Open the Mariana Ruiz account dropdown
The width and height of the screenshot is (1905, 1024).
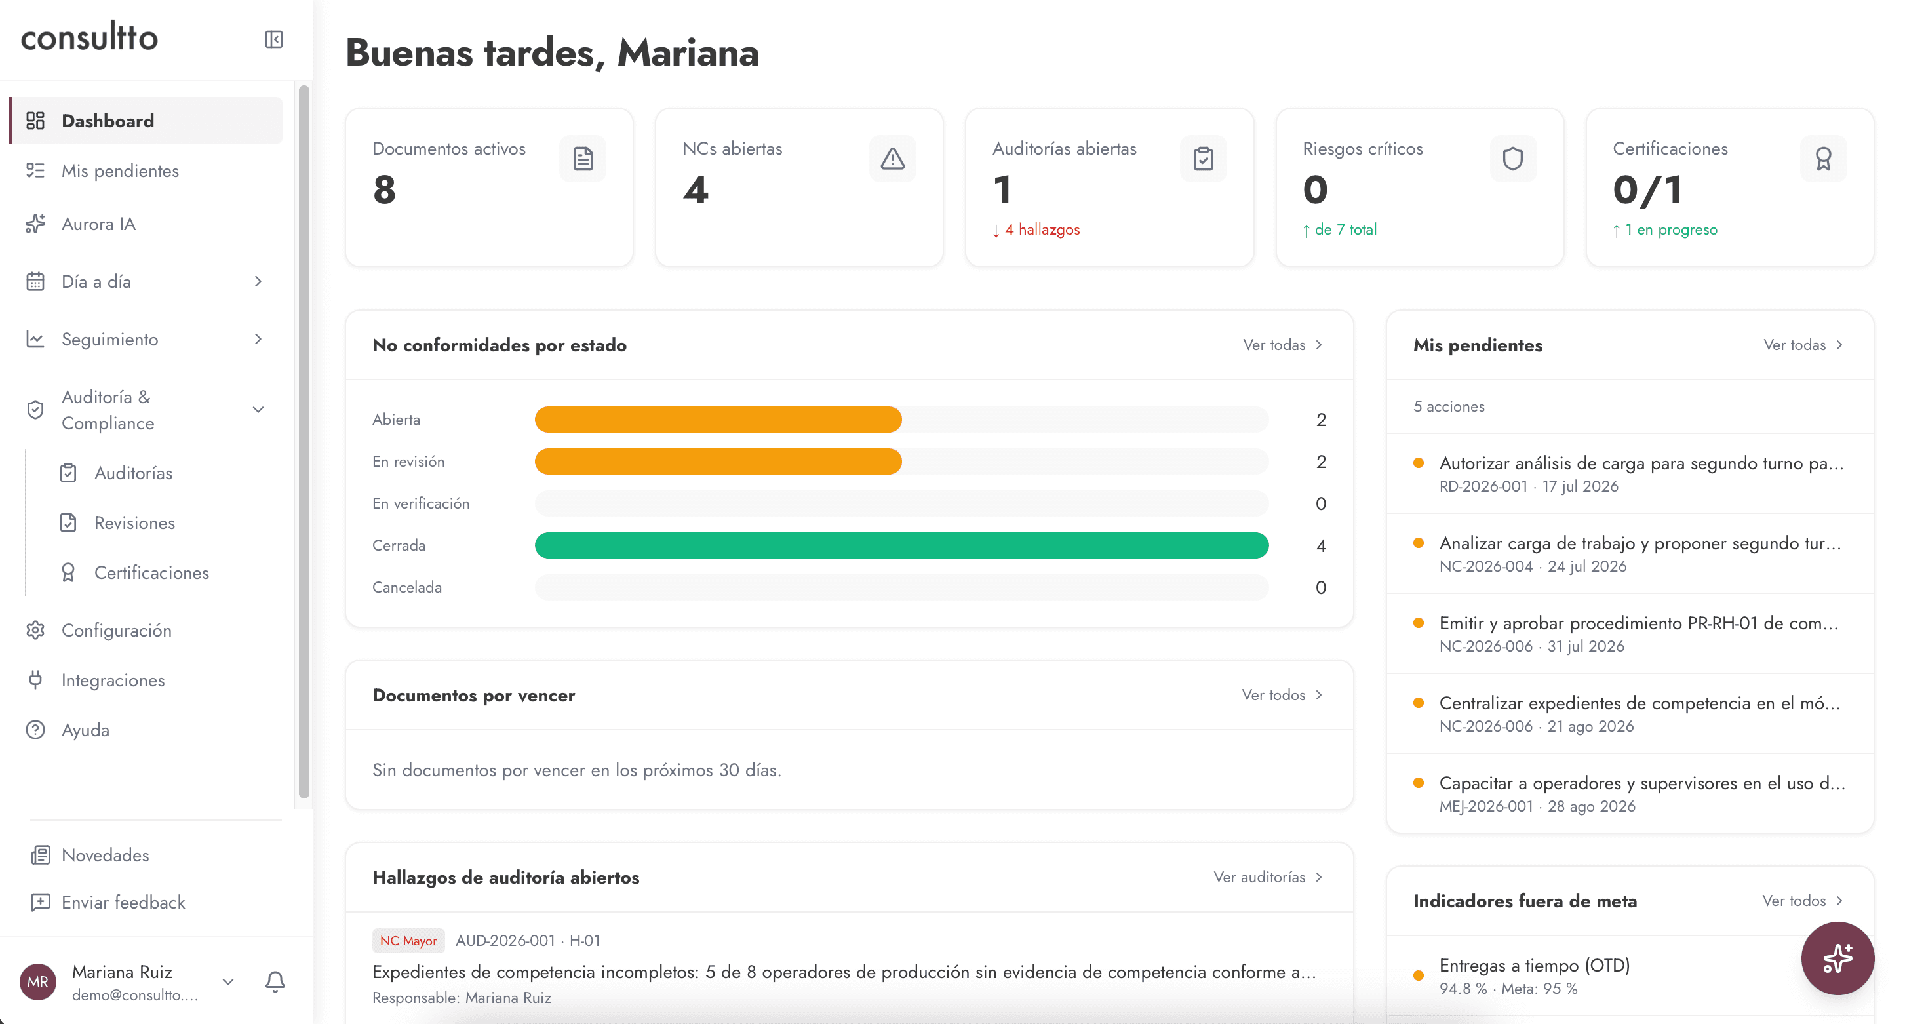point(229,982)
